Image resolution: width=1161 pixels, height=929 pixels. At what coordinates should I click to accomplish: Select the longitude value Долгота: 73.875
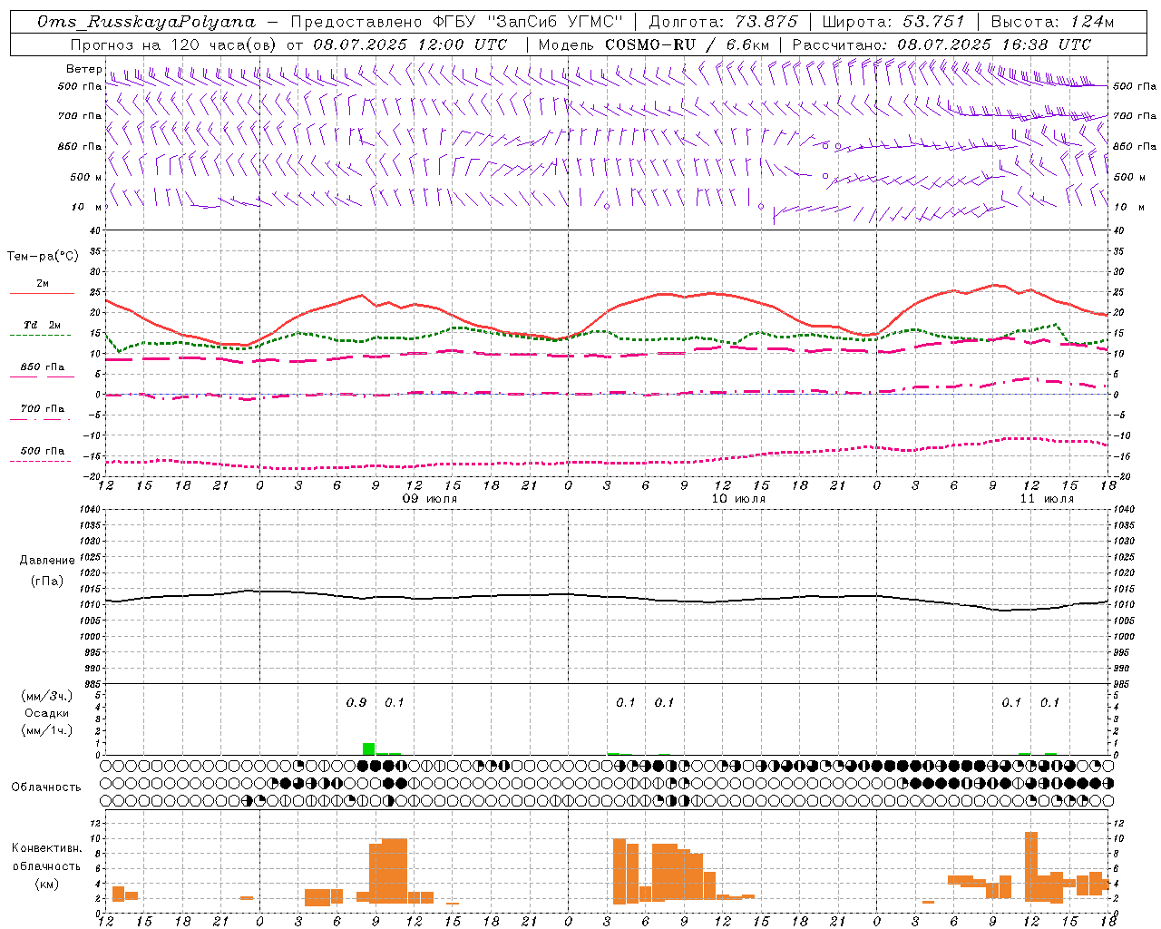(723, 22)
